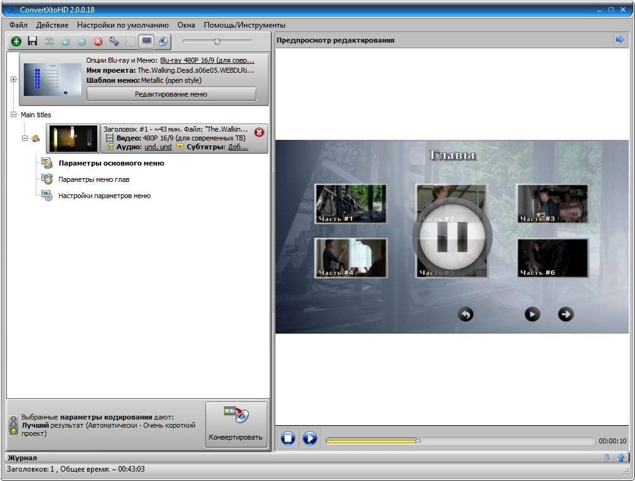Open the Помощь/Инструменты menu

tap(245, 25)
